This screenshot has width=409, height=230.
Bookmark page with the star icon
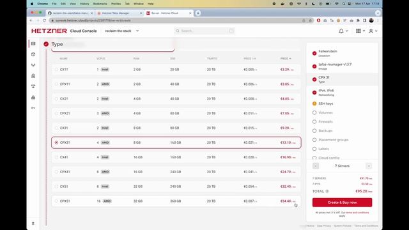click(x=311, y=20)
